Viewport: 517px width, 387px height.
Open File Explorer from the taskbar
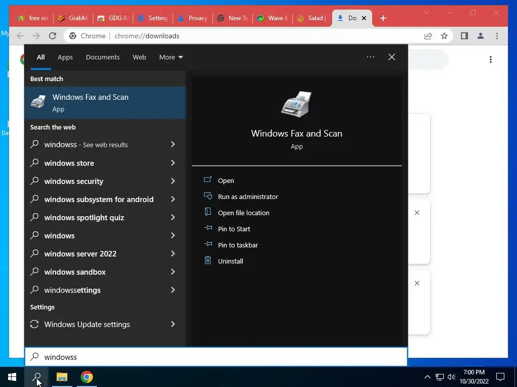pos(62,377)
